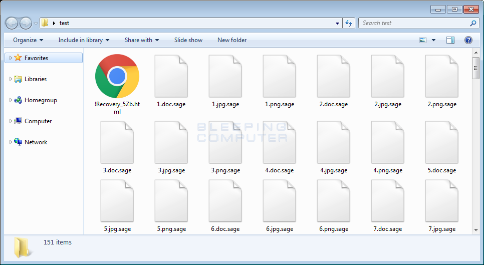
Task: Click the address bar folder icon
Action: pyautogui.click(x=45, y=23)
